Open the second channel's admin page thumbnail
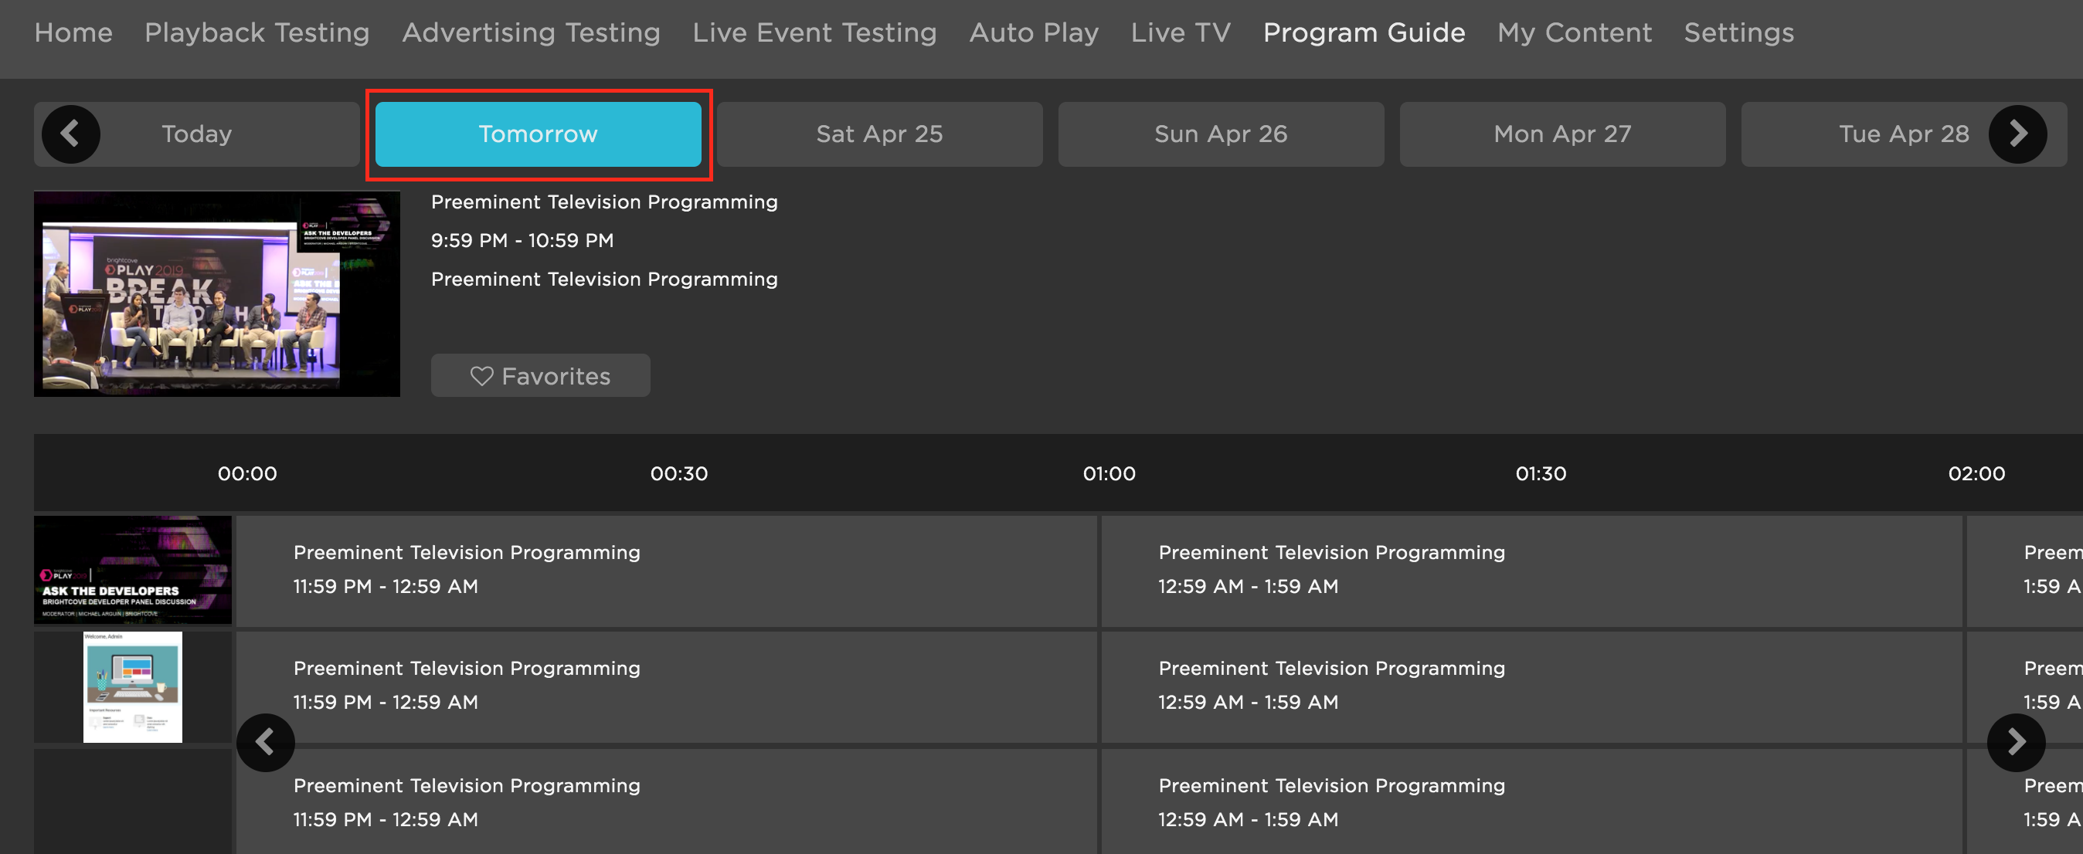This screenshot has height=854, width=2083. [133, 686]
